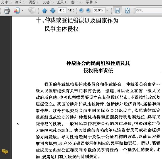Go to previous page with up arrow
The image size is (162, 159).
(45, 10)
